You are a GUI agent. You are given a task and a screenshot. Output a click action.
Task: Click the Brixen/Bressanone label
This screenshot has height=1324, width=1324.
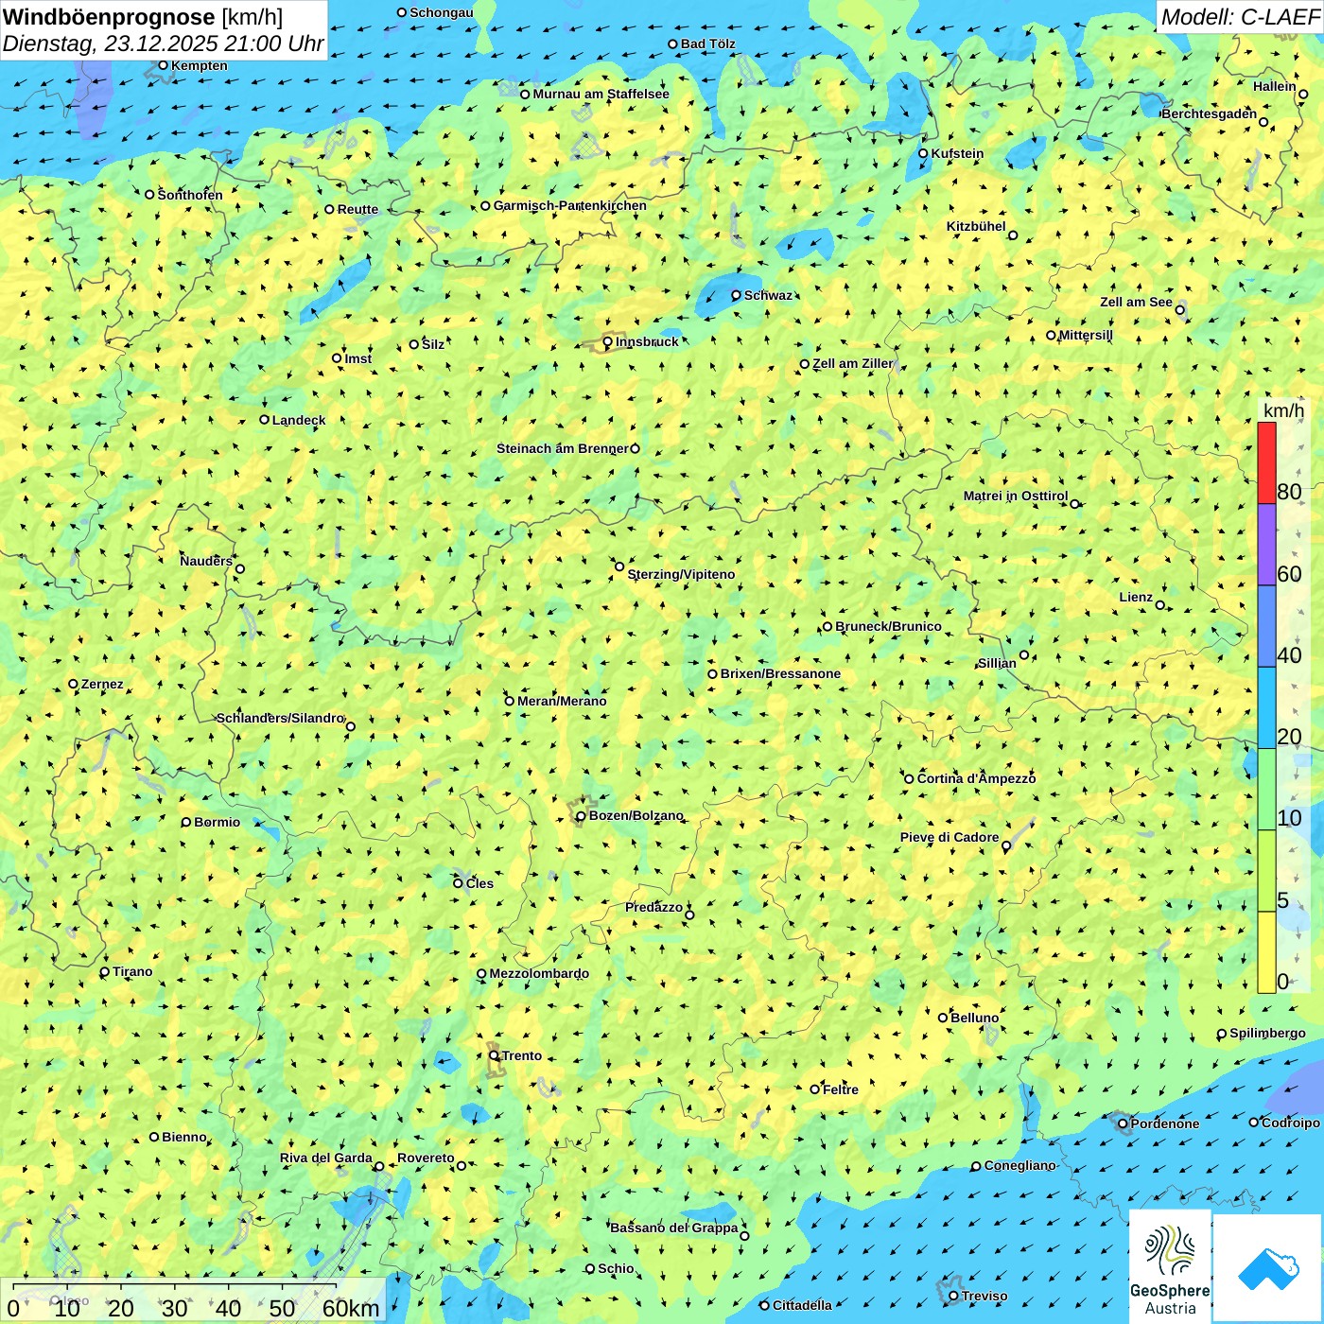[x=780, y=673]
